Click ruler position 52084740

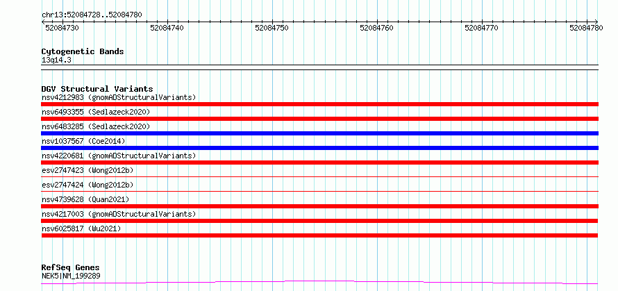[x=167, y=28]
